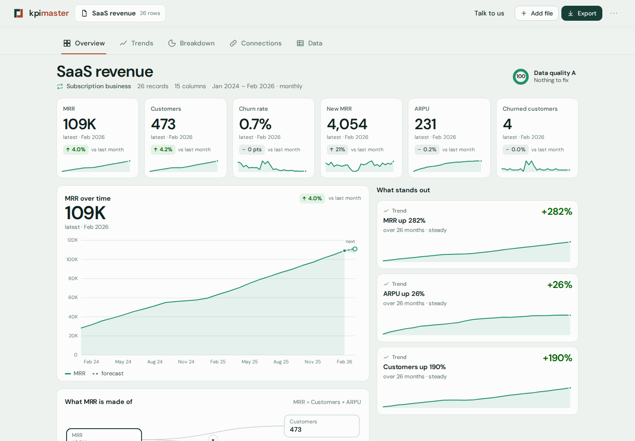Click the MRR over time 4.0% badge
The image size is (635, 441).
tap(312, 198)
